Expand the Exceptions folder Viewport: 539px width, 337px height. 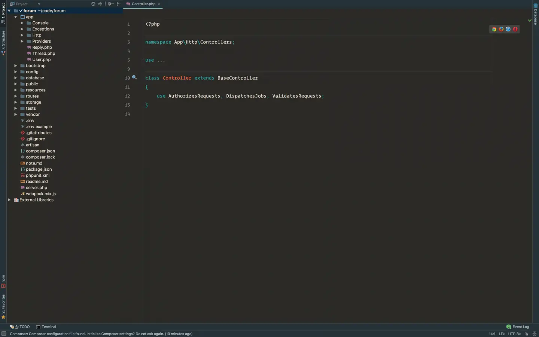point(22,29)
